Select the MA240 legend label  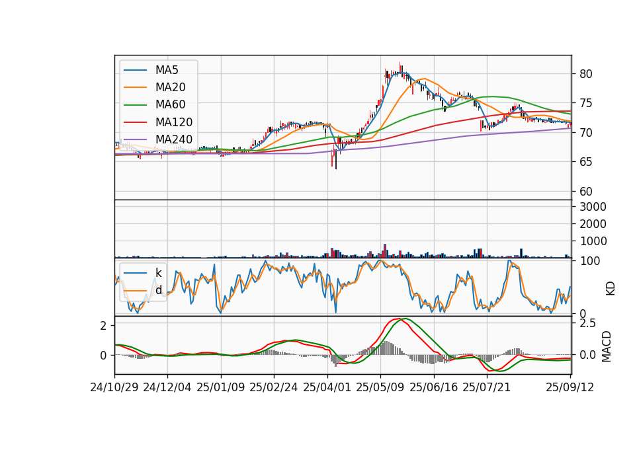pos(174,139)
